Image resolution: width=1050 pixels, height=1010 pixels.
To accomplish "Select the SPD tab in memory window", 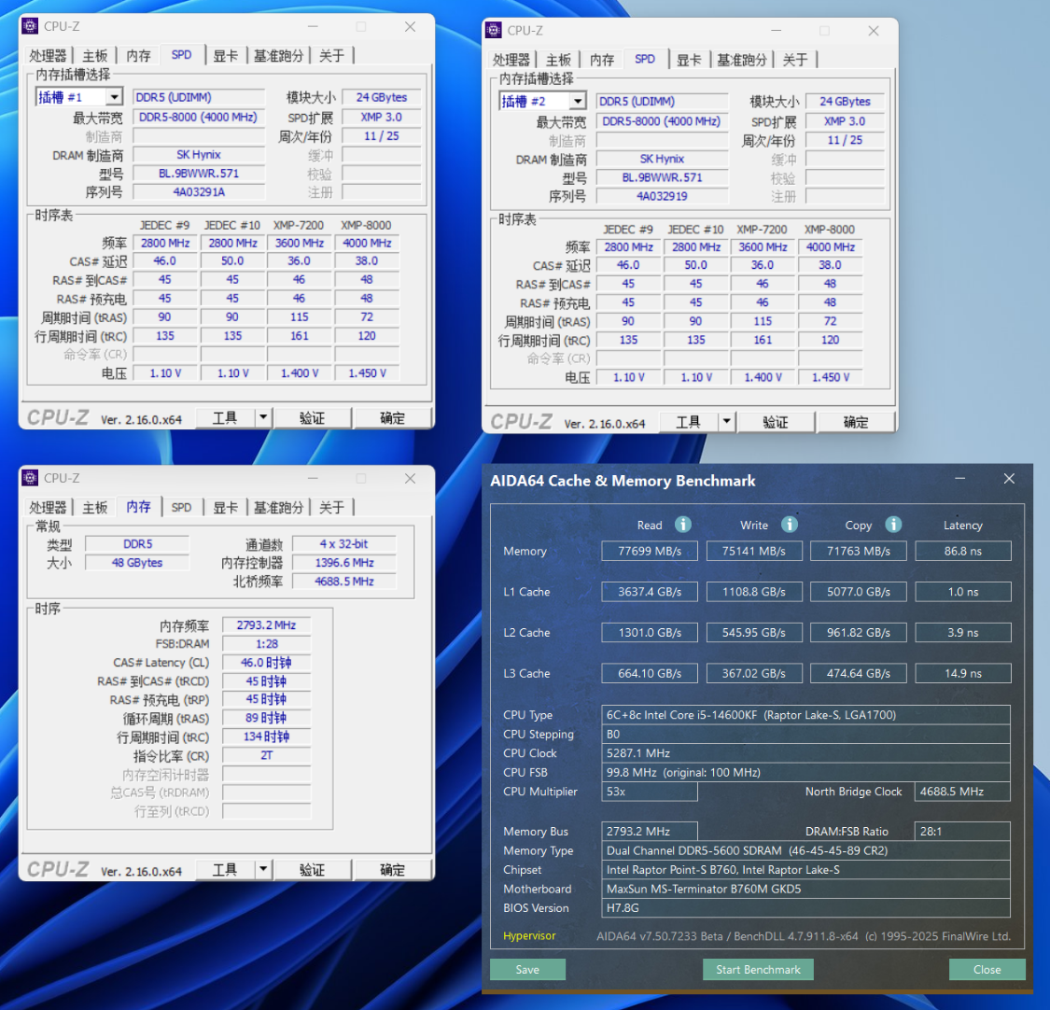I will coord(181,507).
